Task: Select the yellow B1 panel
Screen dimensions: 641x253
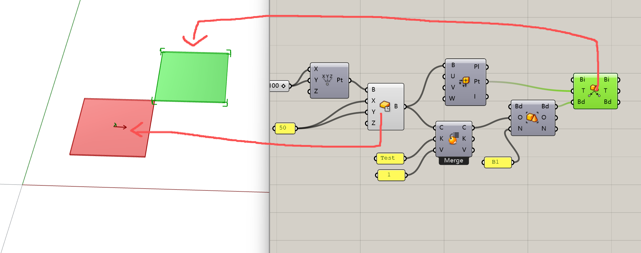Action: (498, 162)
